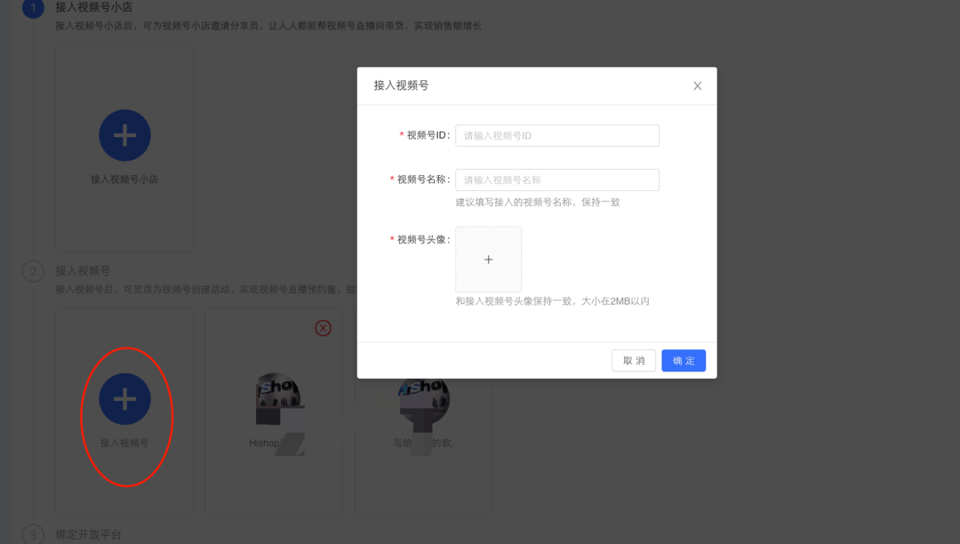
Task: Focus the 视频号ID input field
Action: point(557,136)
